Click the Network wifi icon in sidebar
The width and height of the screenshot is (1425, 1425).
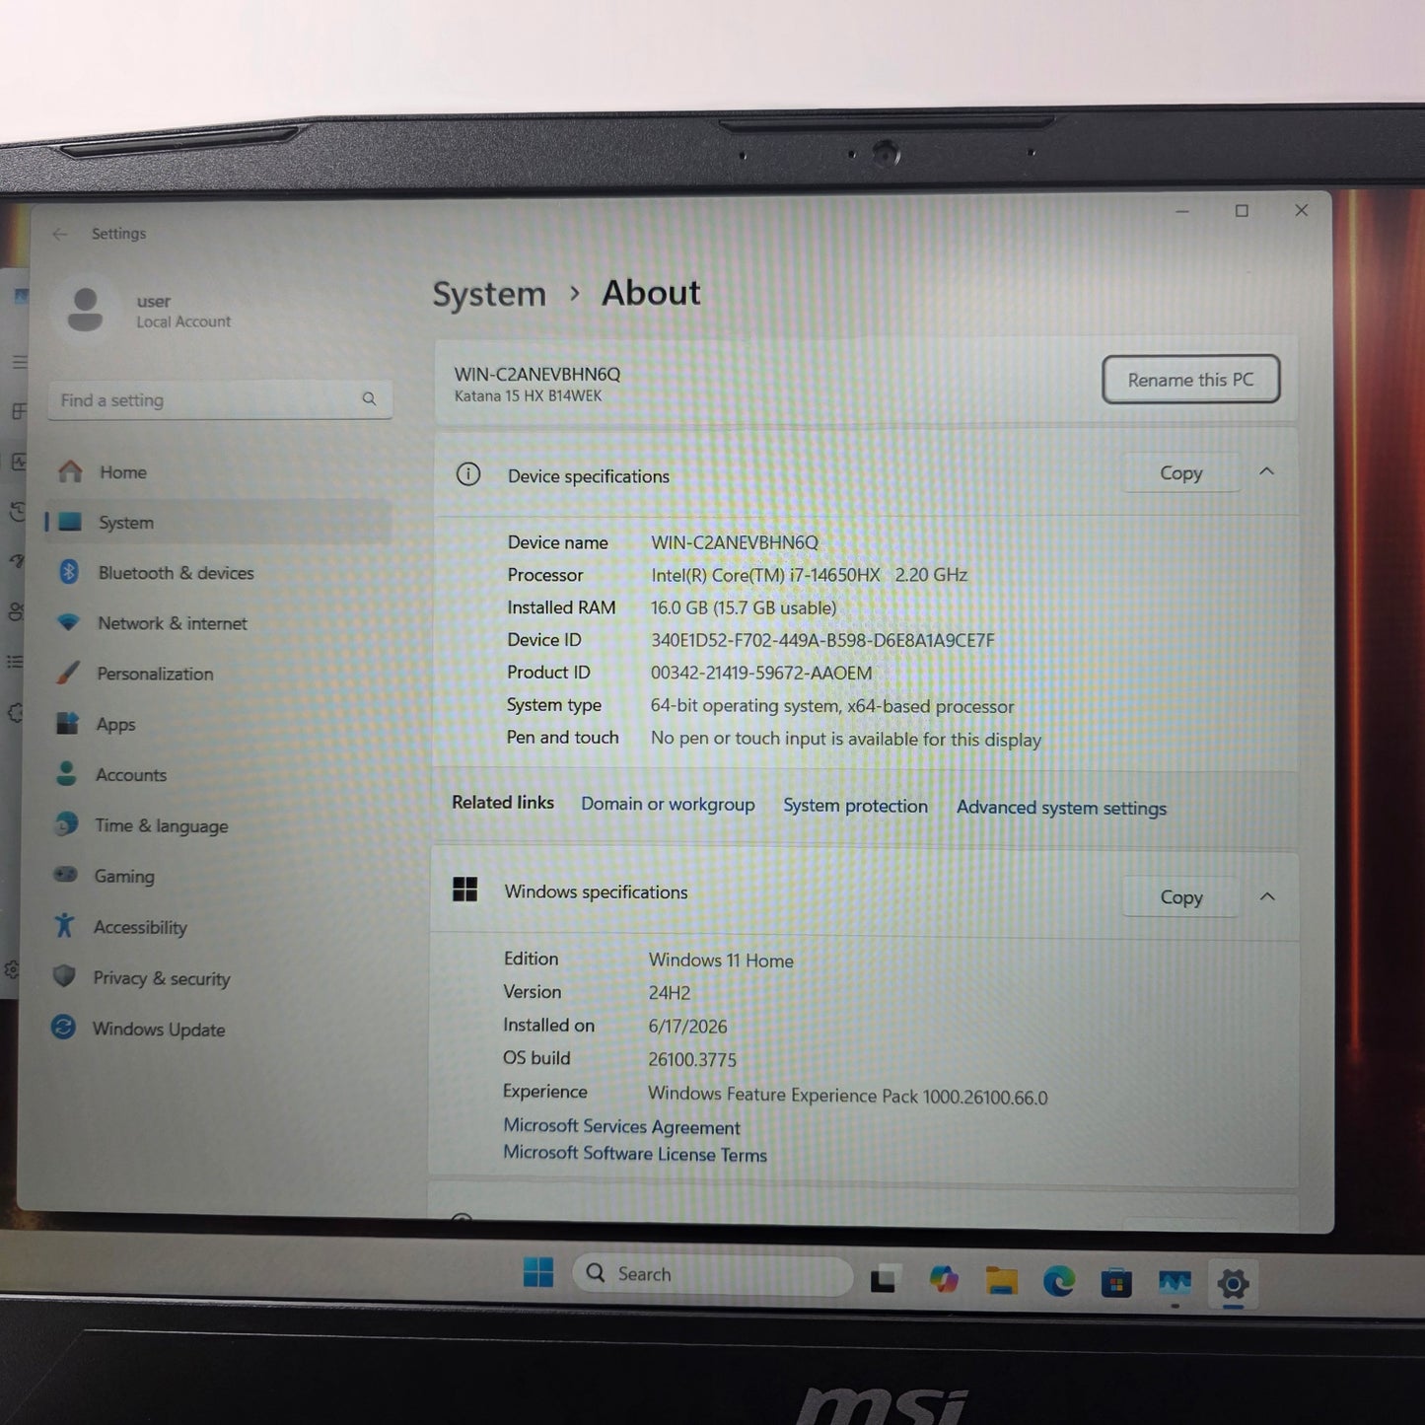coord(68,622)
